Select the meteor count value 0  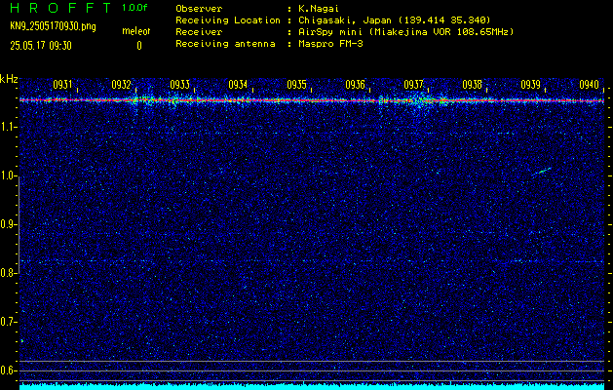139,46
